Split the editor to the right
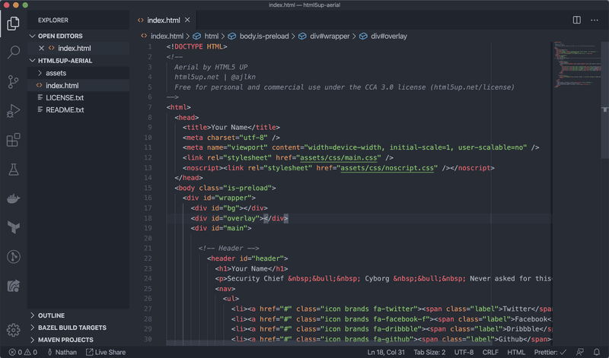 pos(577,20)
